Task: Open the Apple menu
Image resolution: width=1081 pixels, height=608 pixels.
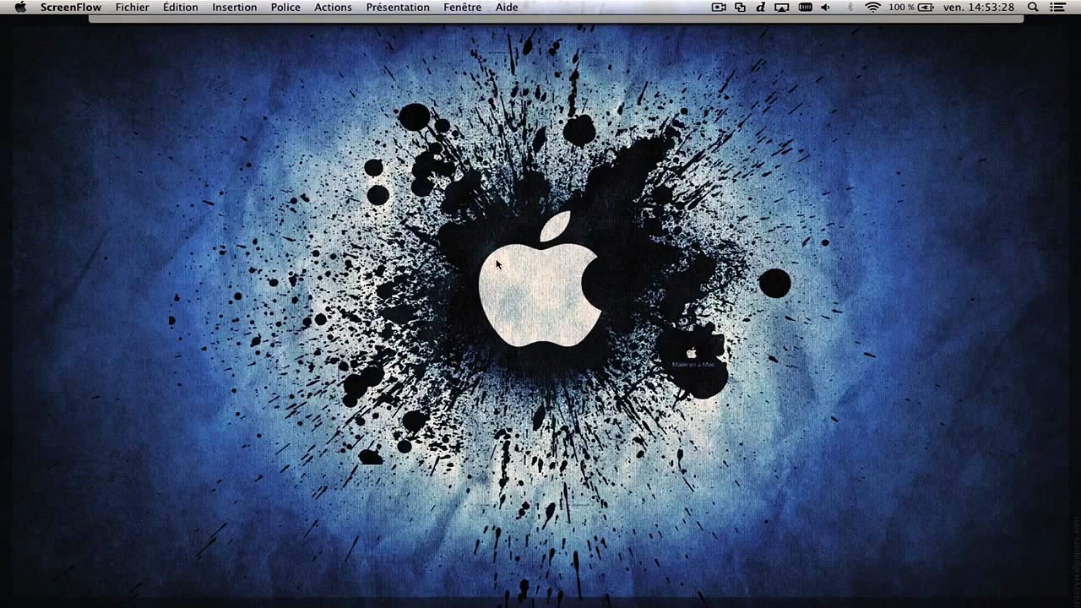Action: (x=20, y=7)
